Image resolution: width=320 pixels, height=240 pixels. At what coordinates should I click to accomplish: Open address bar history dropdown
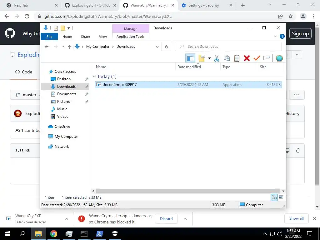coord(157,47)
